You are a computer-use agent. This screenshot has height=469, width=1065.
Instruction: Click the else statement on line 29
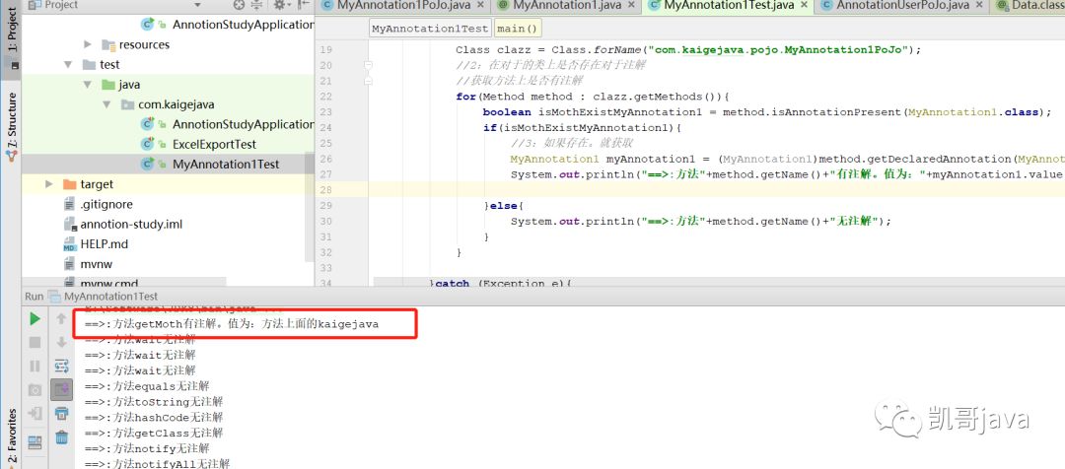pos(501,206)
